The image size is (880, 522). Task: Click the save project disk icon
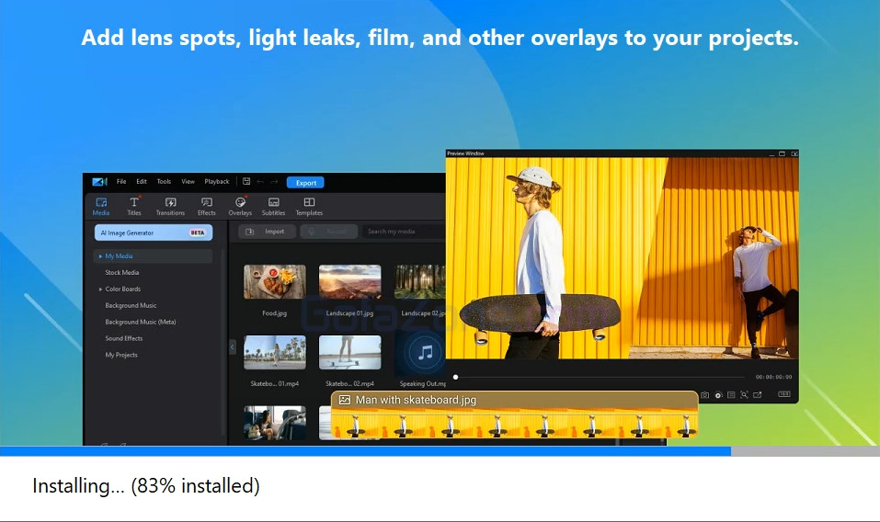tap(246, 182)
